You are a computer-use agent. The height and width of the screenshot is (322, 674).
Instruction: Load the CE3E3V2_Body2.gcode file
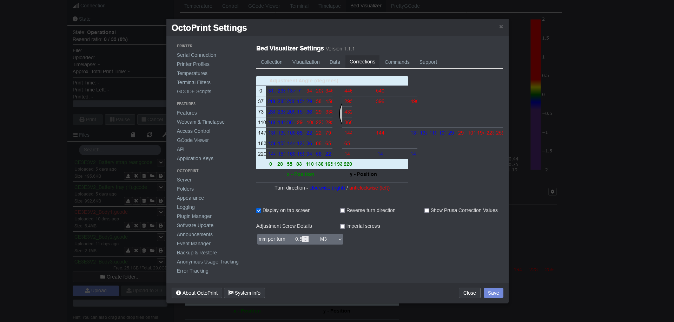[152, 251]
